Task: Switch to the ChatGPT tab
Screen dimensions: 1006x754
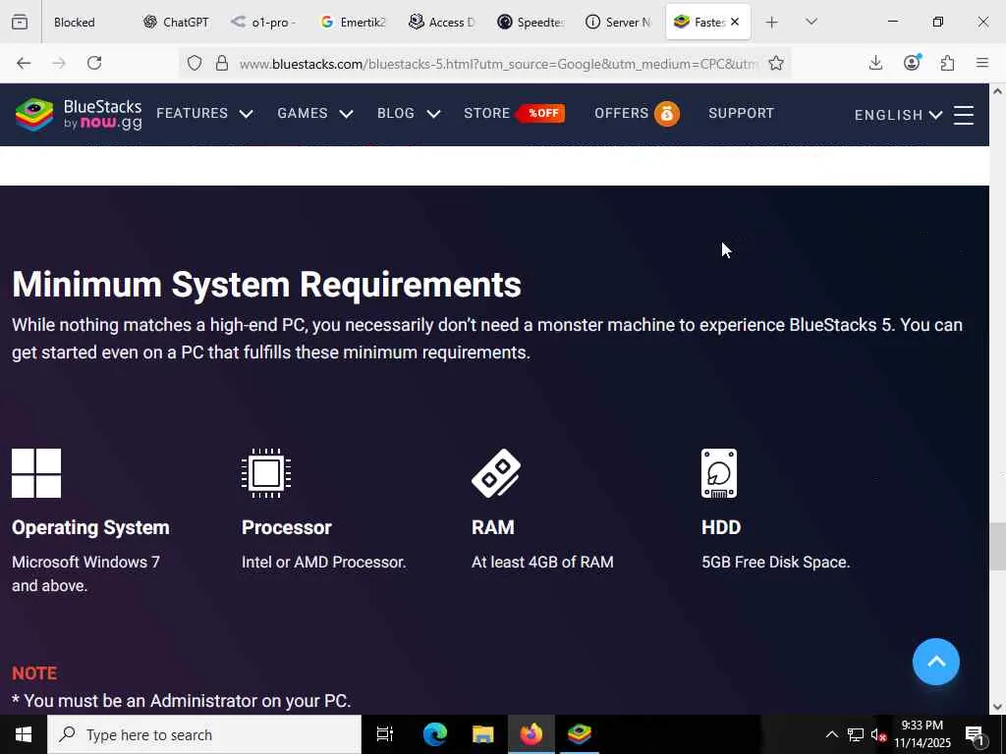Action: point(176,23)
